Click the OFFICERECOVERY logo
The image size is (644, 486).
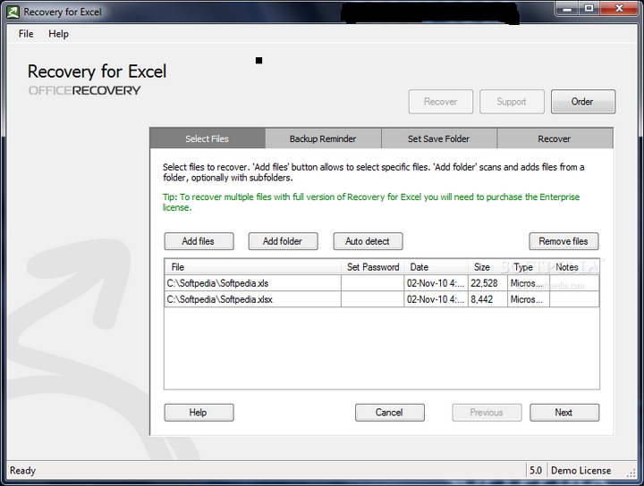85,90
